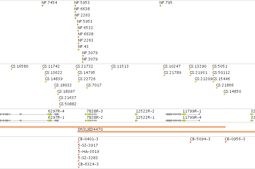Click the 7828R-3 transcript glyph

point(91,114)
